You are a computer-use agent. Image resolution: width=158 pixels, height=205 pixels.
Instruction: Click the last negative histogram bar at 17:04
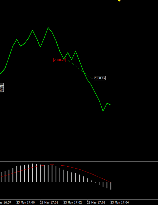pyautogui.click(x=111, y=186)
